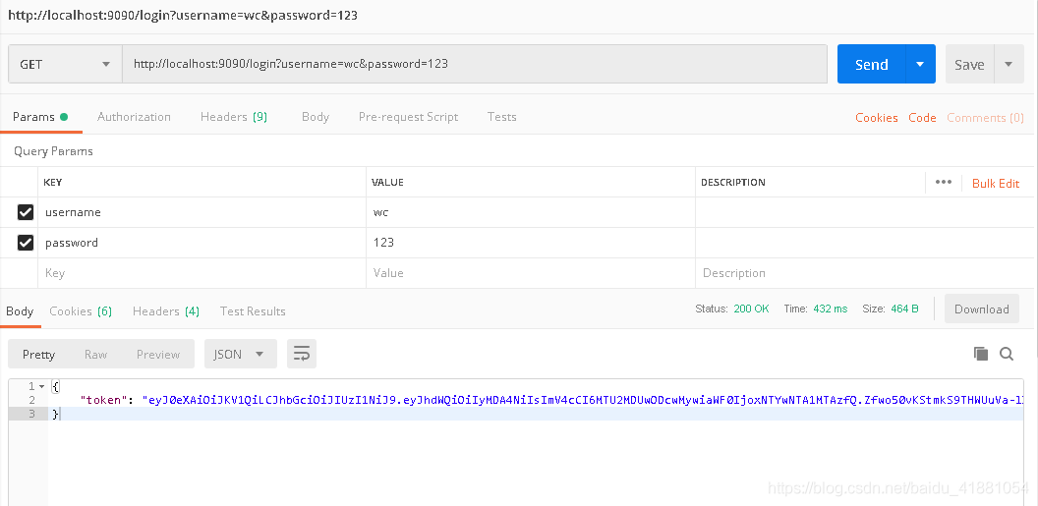Switch to Bulk Edit mode
The height and width of the screenshot is (506, 1038).
pos(996,183)
